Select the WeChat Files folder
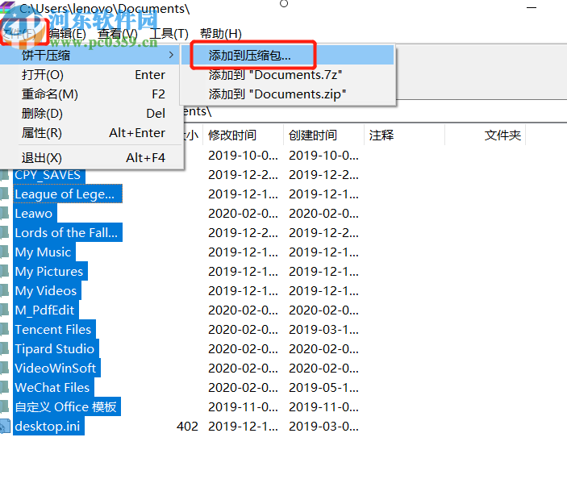Image resolution: width=567 pixels, height=479 pixels. point(53,388)
